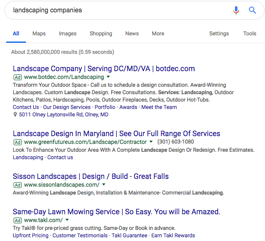Open the Tools menu
Viewport: 265px width, 241px height.
[250, 33]
